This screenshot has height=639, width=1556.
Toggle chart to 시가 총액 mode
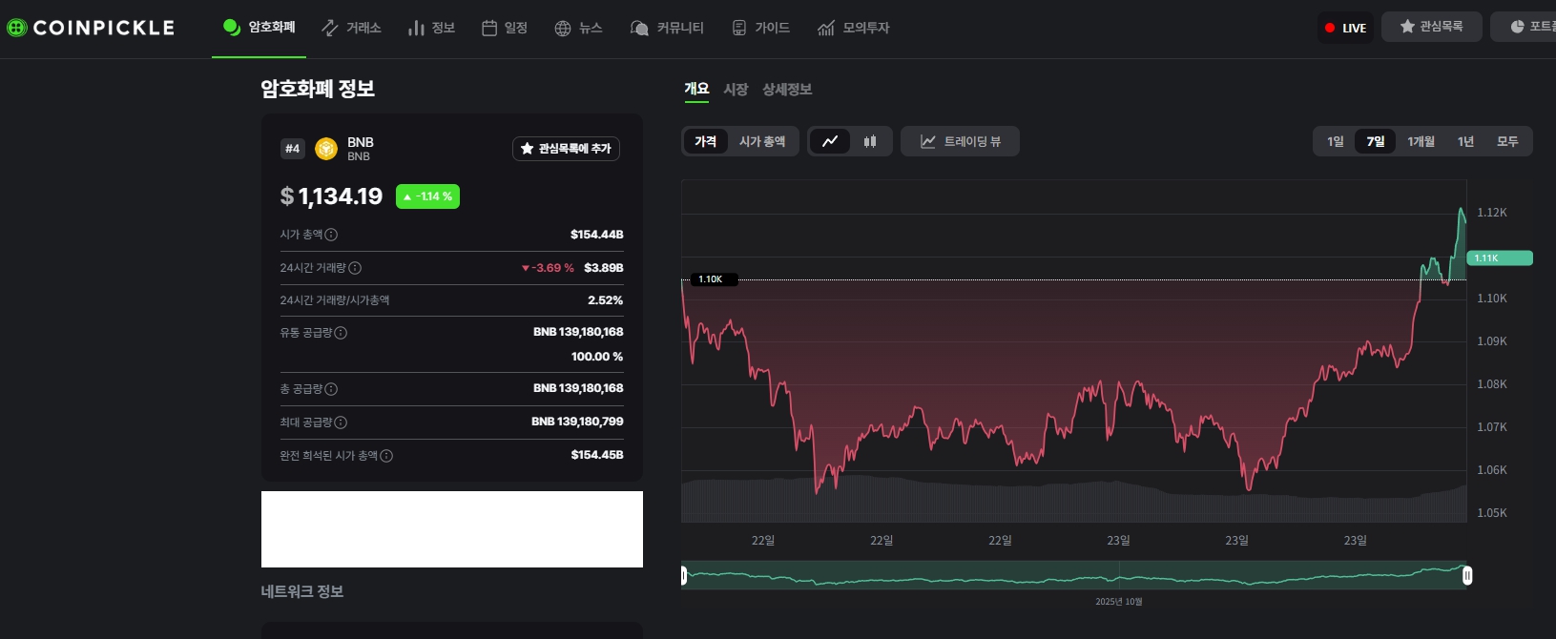(x=762, y=141)
